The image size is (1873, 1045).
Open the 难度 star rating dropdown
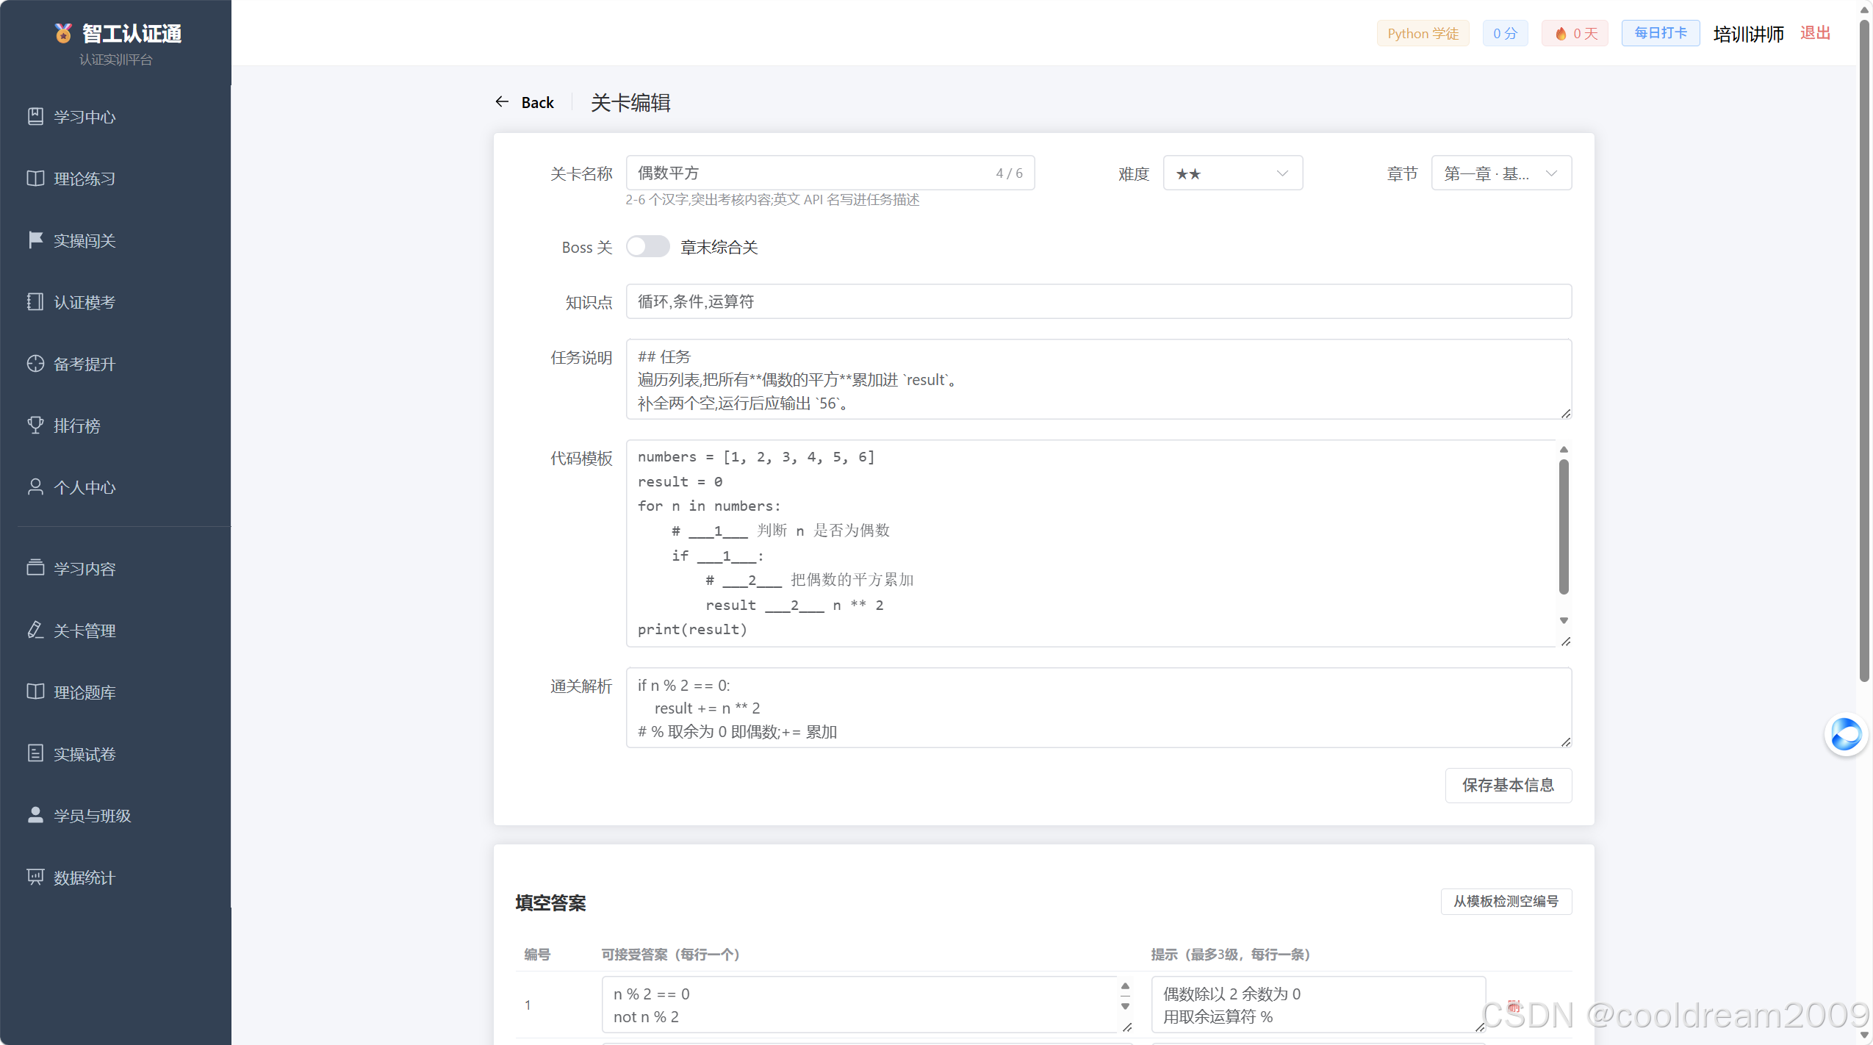(1233, 173)
